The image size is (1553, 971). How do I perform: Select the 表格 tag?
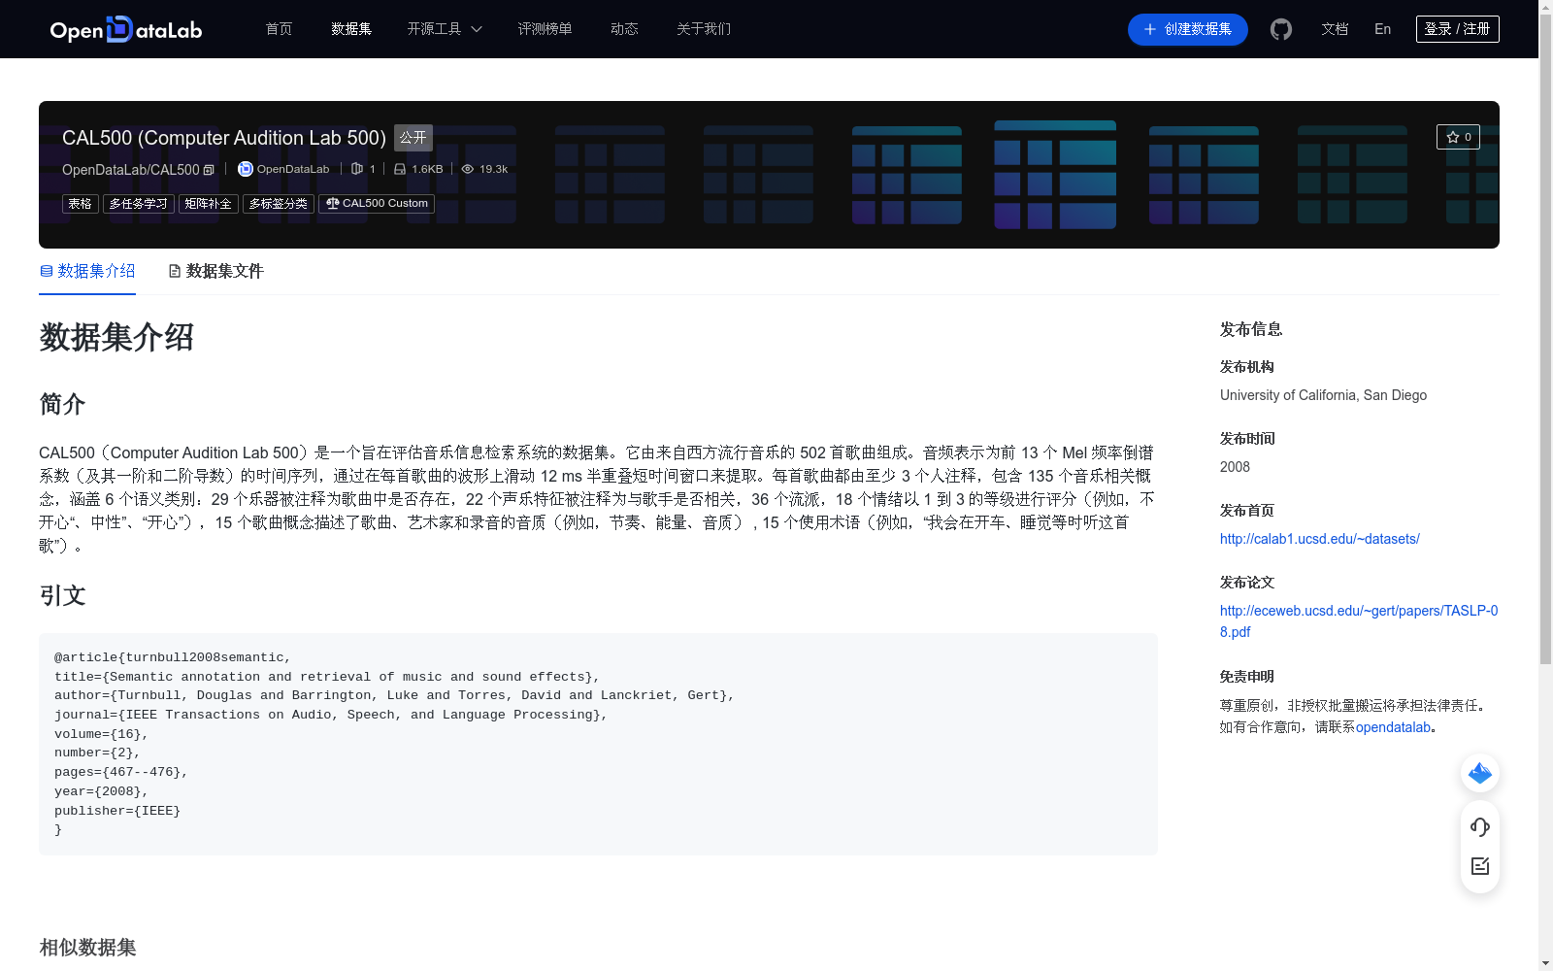(x=81, y=204)
